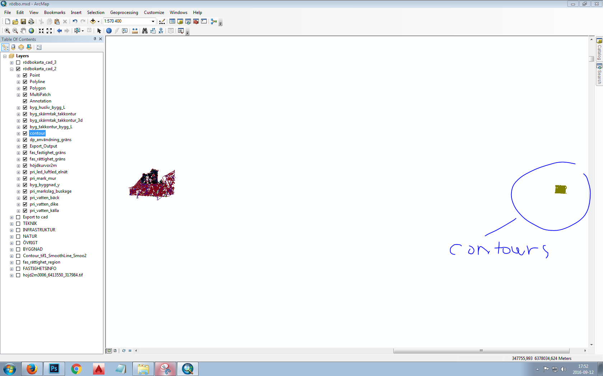Open the Editor Toolbar

162,21
